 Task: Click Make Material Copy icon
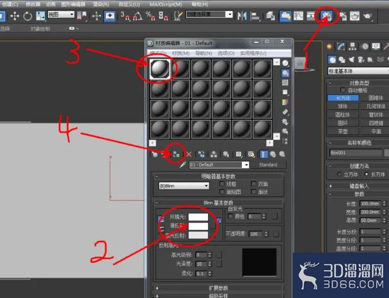pyautogui.click(x=202, y=154)
